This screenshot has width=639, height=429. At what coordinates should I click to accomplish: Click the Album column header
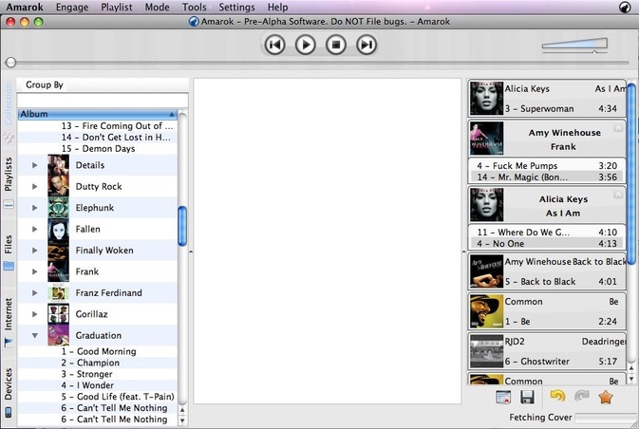tap(95, 114)
